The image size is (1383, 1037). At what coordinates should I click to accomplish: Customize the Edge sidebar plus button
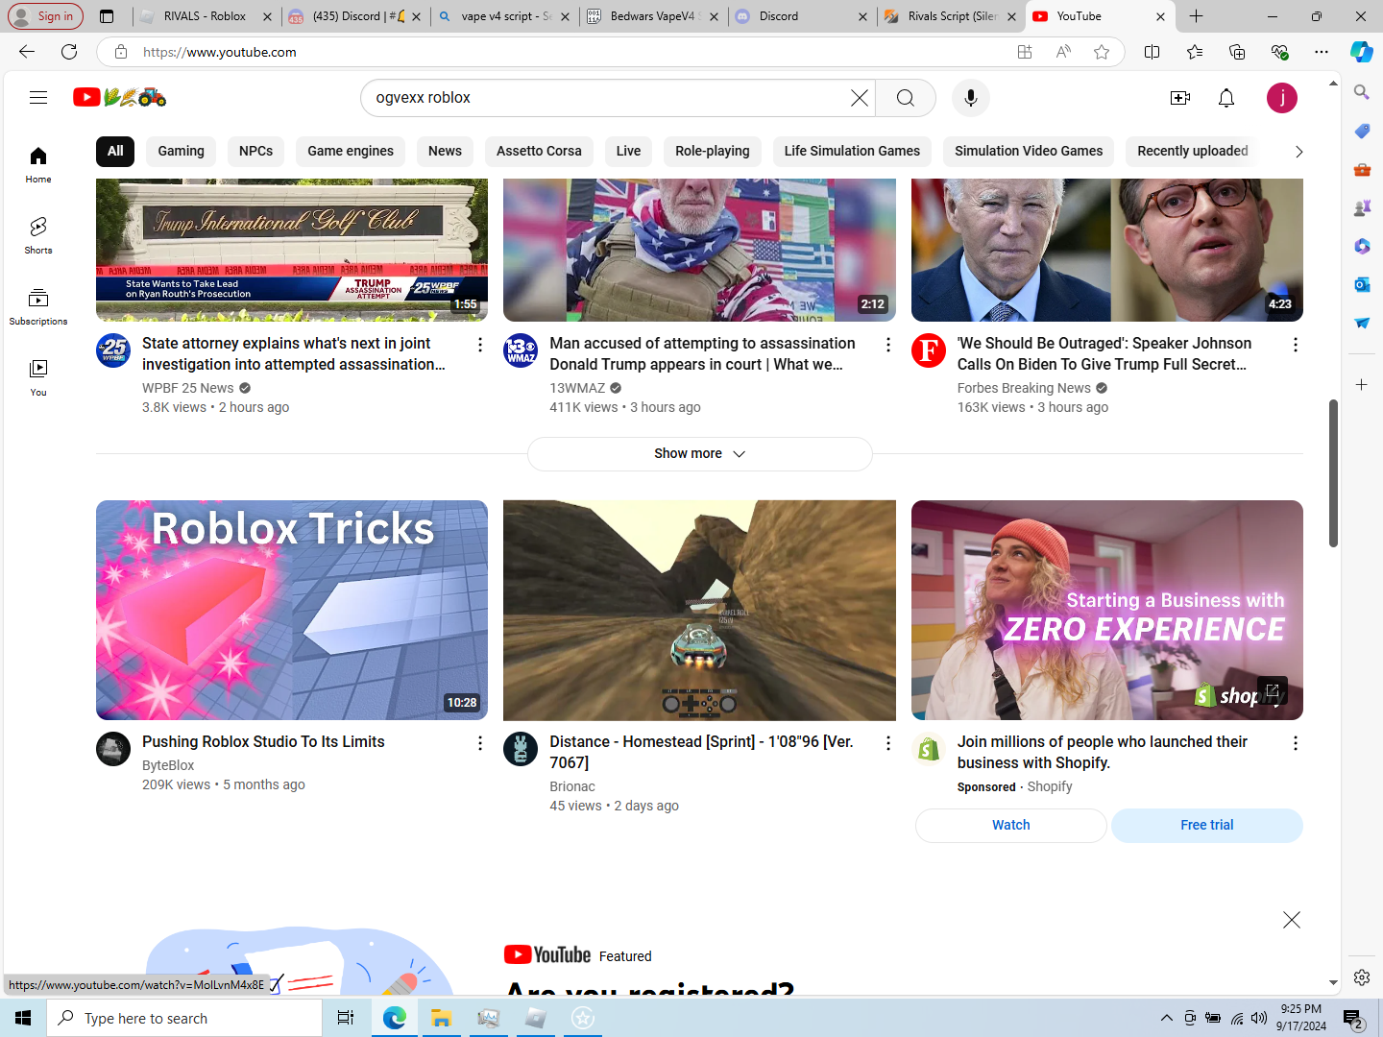pyautogui.click(x=1362, y=384)
